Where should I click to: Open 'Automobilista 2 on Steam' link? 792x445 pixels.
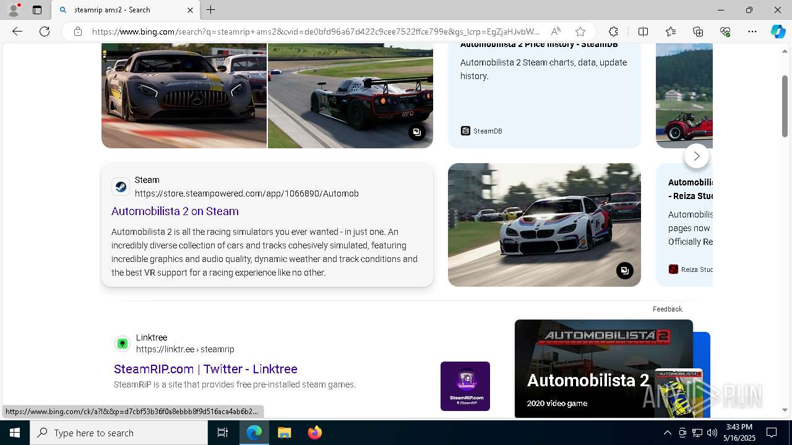(175, 211)
